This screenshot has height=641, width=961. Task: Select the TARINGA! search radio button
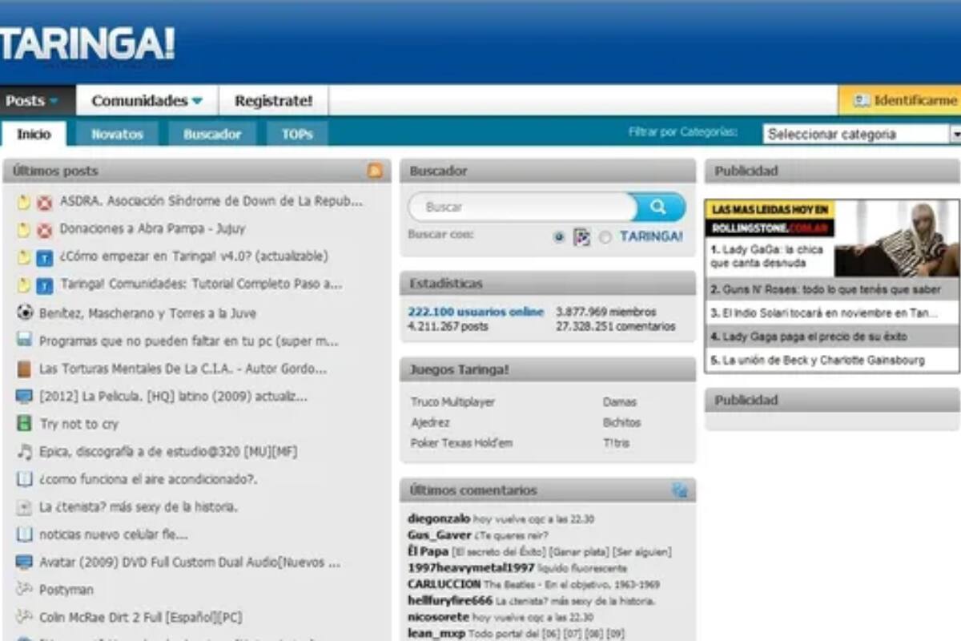click(x=605, y=237)
